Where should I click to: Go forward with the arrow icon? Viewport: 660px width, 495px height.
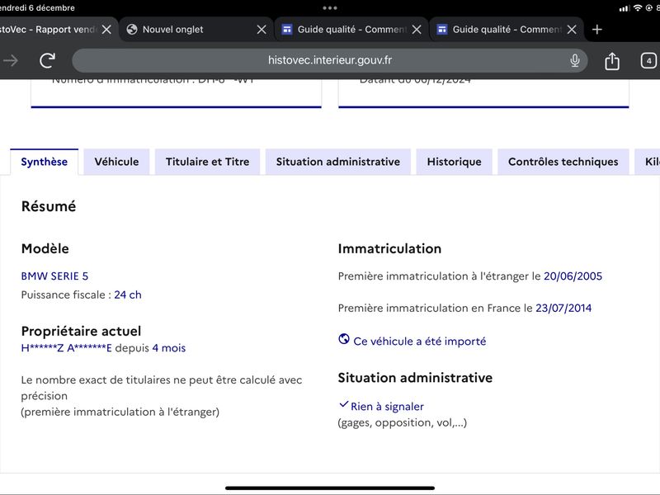11,60
